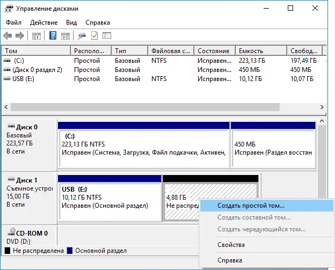Sort by the Состояние column header
The width and height of the screenshot is (335, 270).
[x=215, y=51]
